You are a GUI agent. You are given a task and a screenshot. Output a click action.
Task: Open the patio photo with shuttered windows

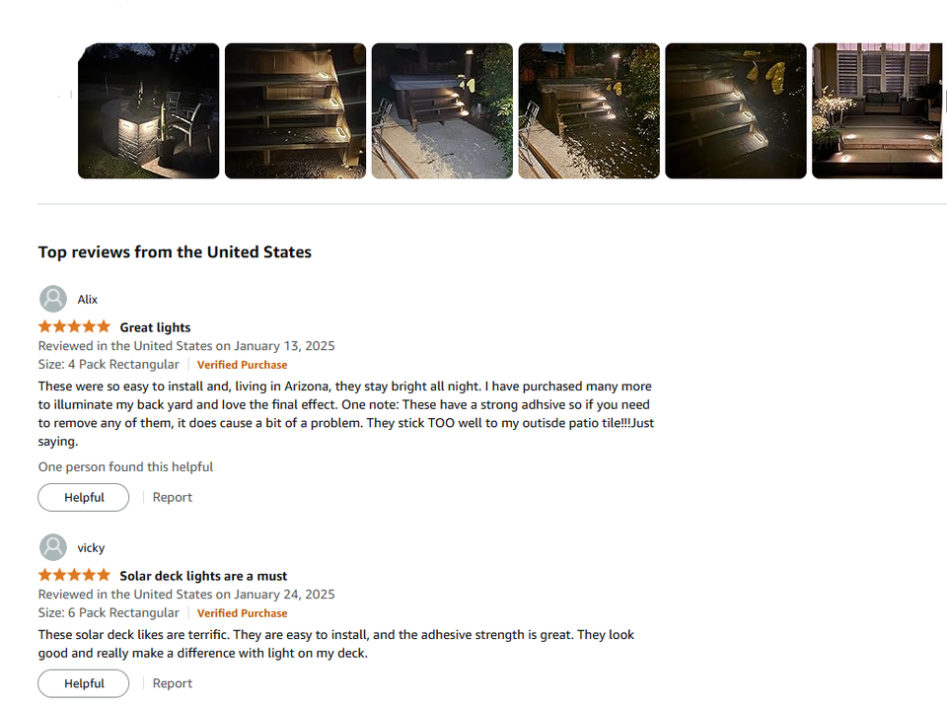pos(878,110)
